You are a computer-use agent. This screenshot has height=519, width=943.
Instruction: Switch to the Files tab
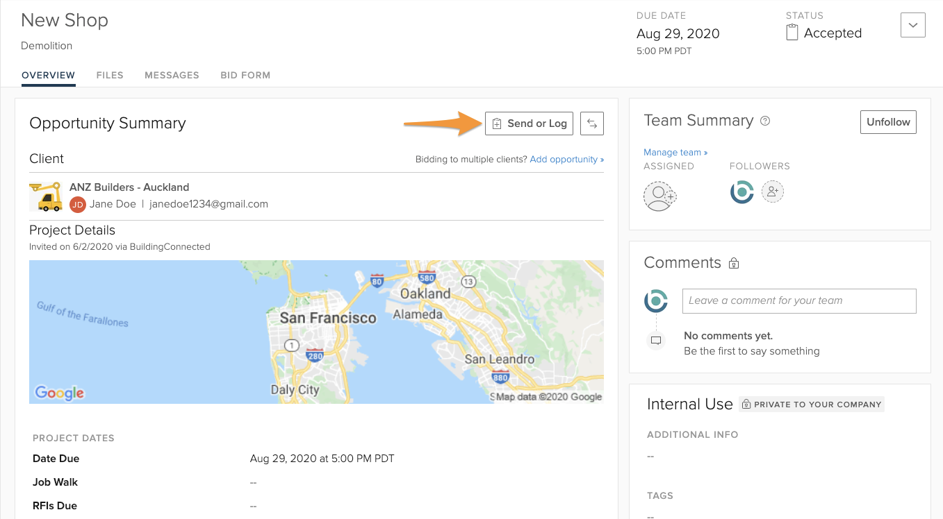[110, 75]
